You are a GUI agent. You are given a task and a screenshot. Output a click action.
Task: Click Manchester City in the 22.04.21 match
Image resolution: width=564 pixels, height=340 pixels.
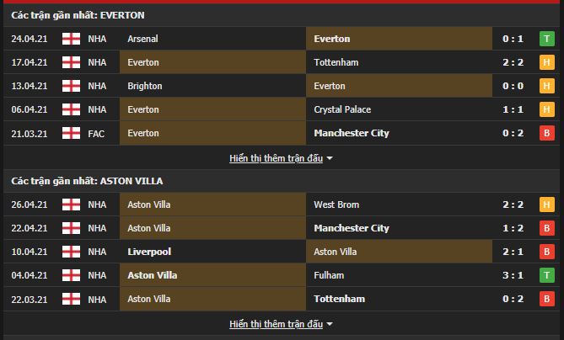pyautogui.click(x=351, y=228)
